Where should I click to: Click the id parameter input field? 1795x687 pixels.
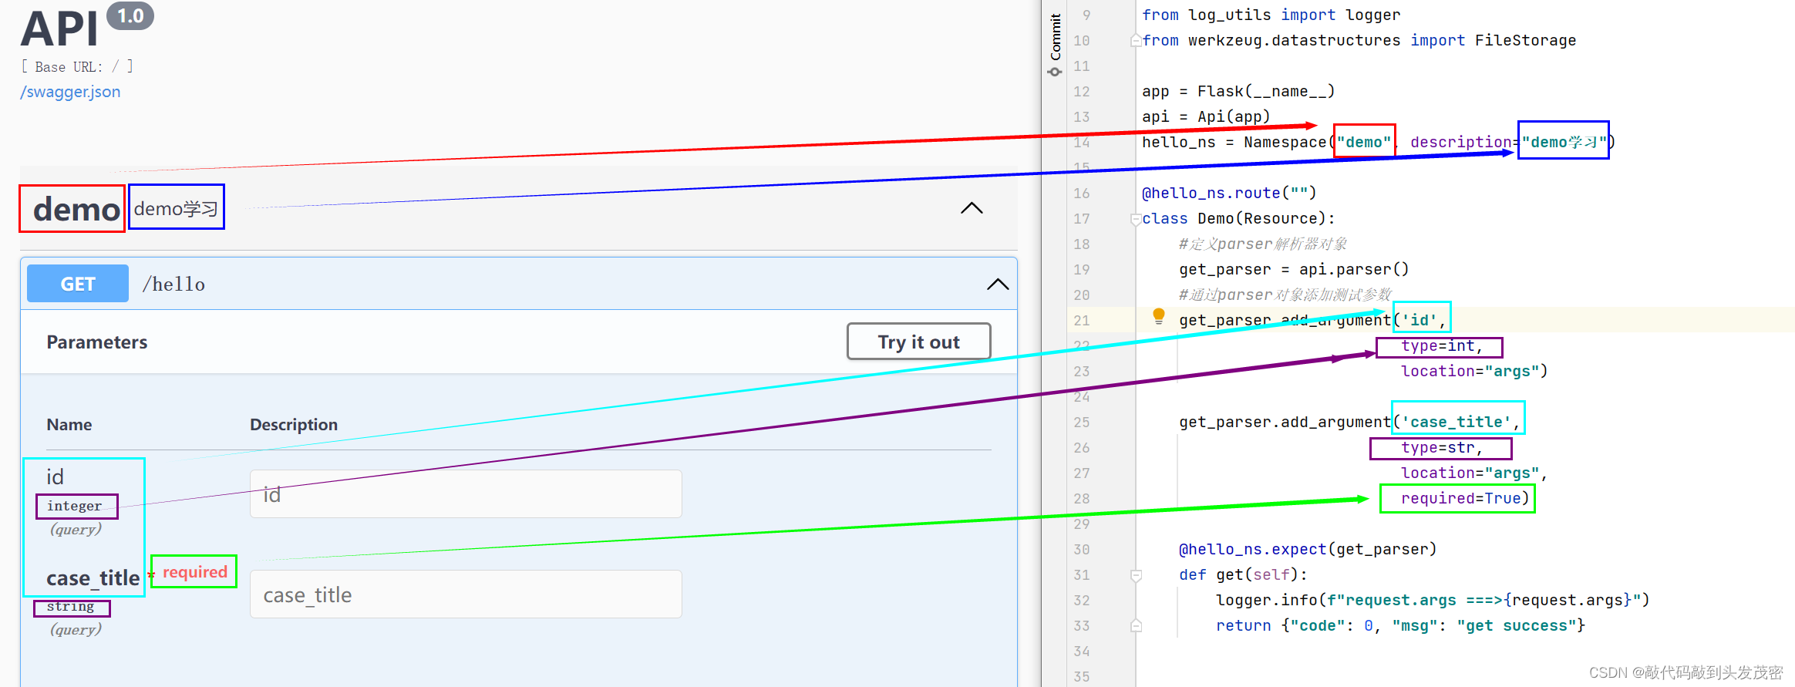(466, 494)
